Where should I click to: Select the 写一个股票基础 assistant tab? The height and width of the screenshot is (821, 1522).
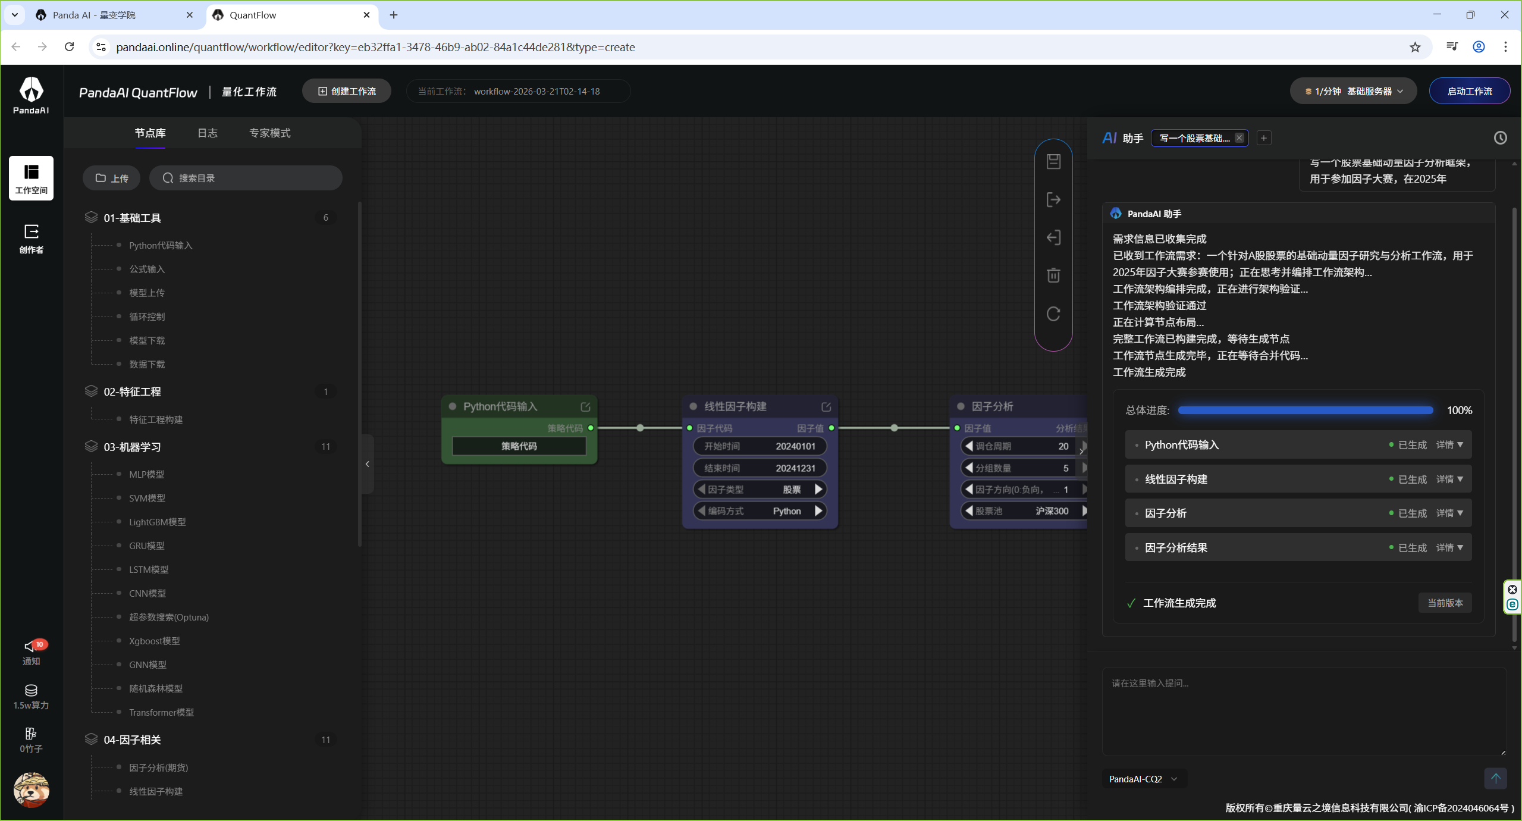coord(1194,138)
